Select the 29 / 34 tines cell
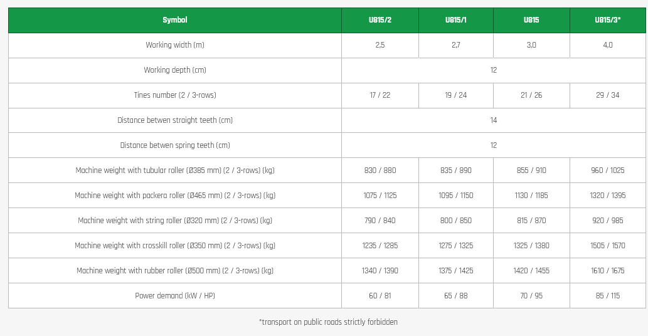The height and width of the screenshot is (336, 648). click(x=608, y=95)
